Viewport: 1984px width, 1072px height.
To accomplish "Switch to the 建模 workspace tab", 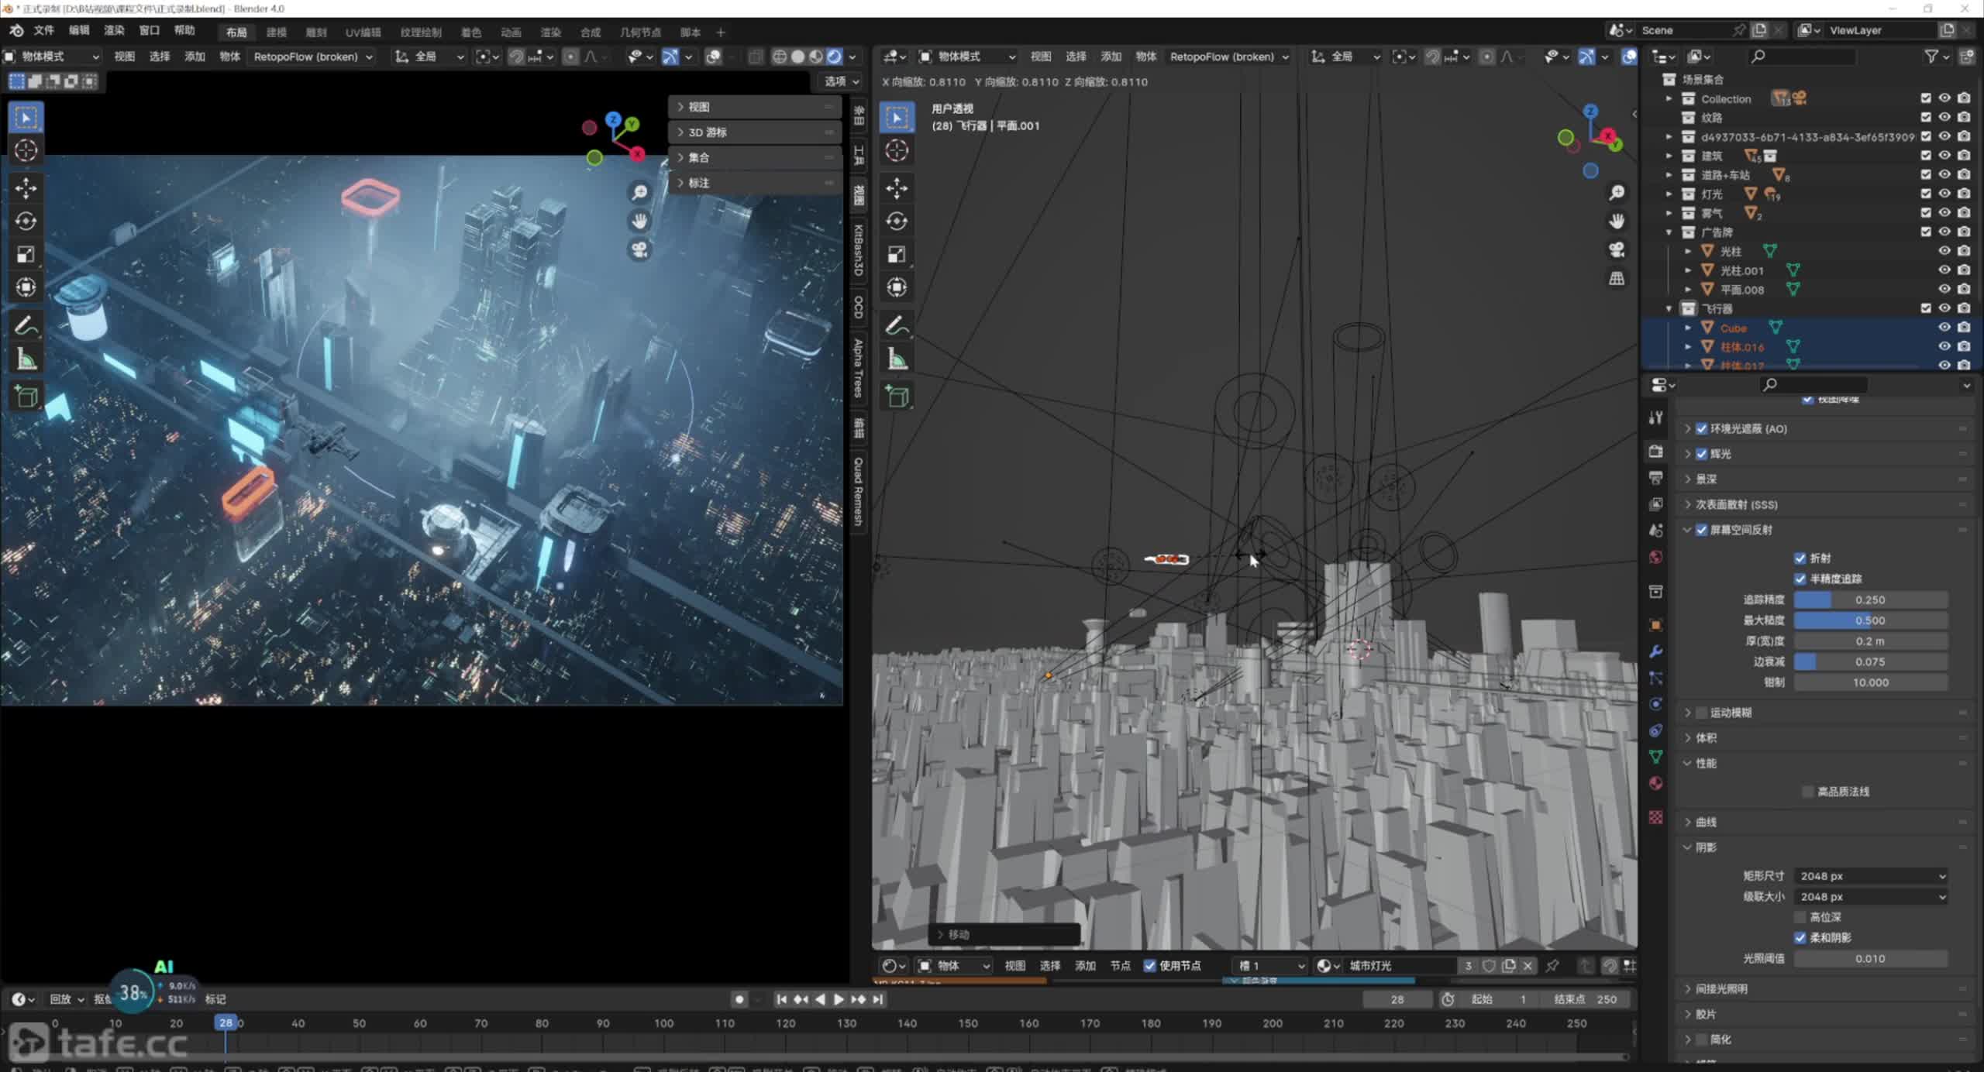I will tap(276, 33).
